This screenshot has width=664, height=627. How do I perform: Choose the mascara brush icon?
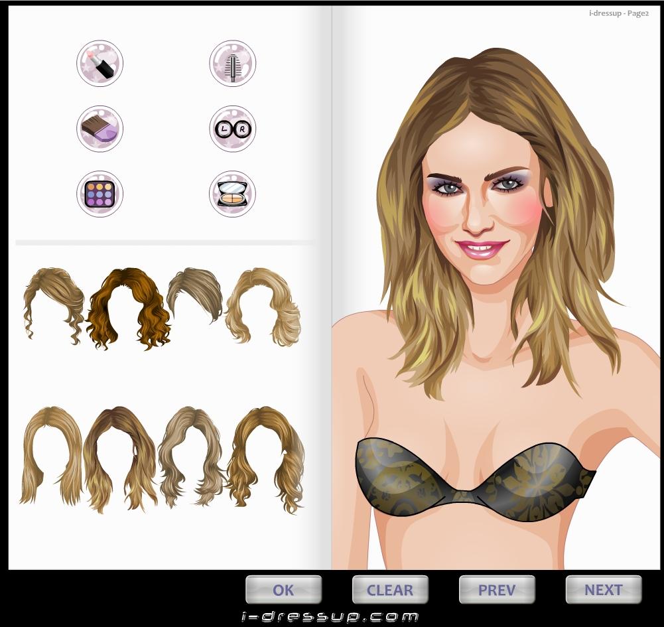(x=232, y=64)
